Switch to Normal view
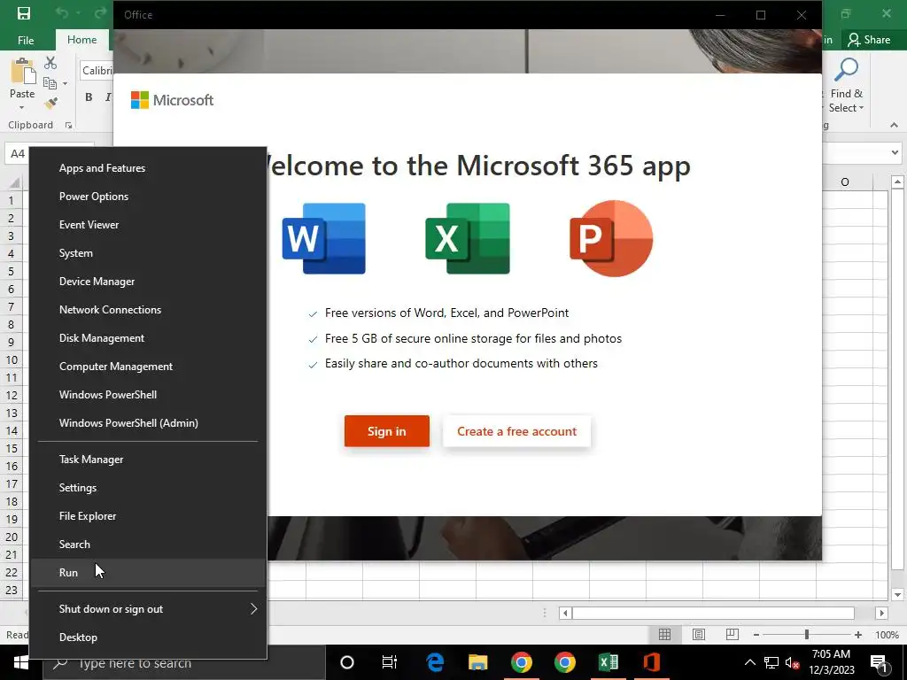This screenshot has width=907, height=680. (664, 635)
